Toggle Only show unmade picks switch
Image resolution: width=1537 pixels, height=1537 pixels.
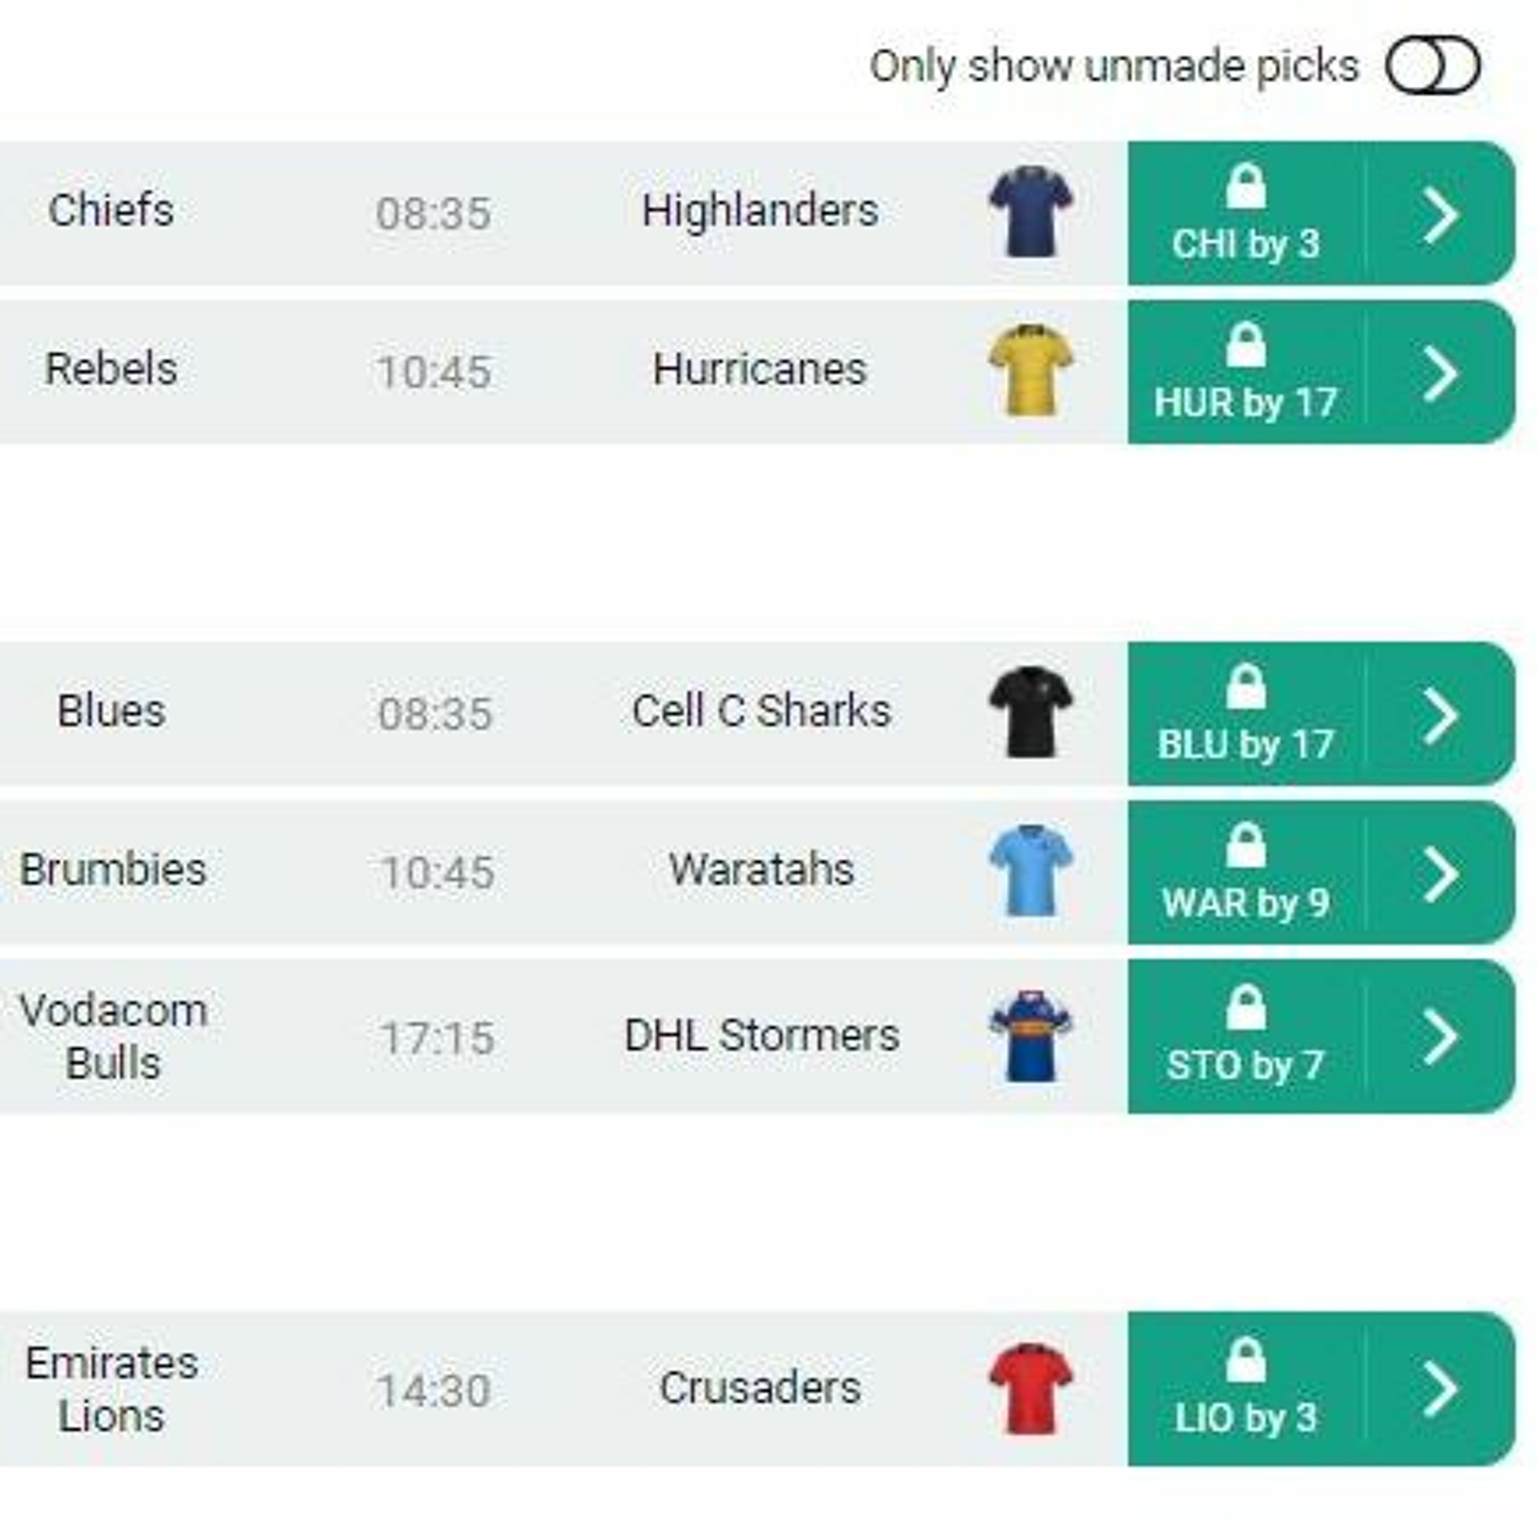[x=1433, y=65]
